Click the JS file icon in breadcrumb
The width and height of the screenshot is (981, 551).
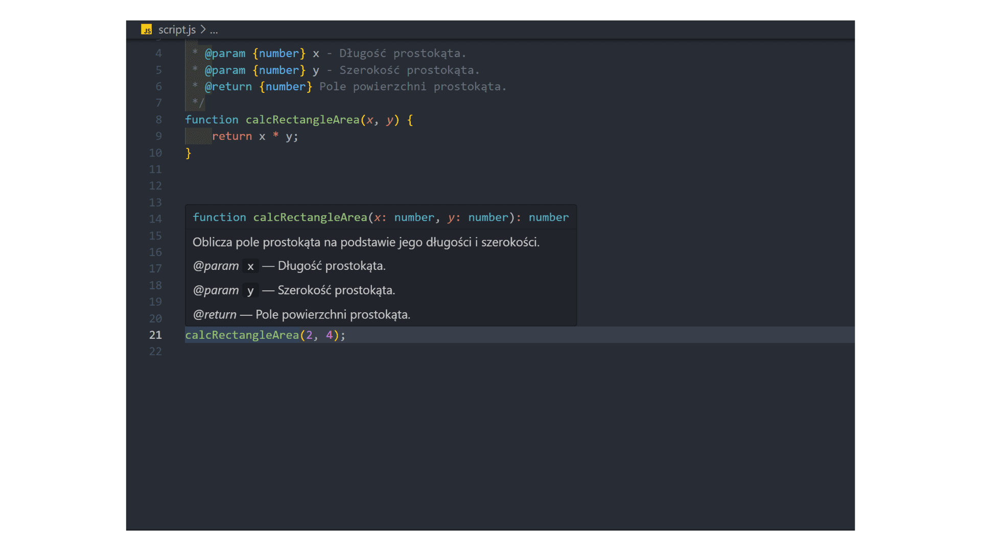coord(147,30)
